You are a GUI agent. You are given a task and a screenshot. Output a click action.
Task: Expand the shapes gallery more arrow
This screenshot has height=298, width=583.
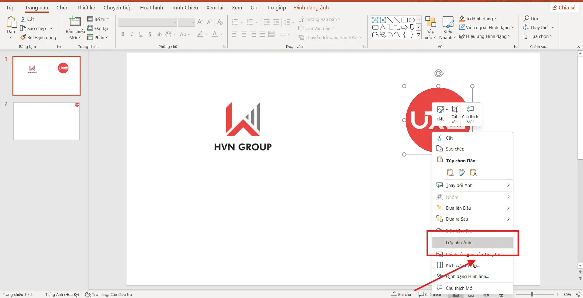click(419, 35)
